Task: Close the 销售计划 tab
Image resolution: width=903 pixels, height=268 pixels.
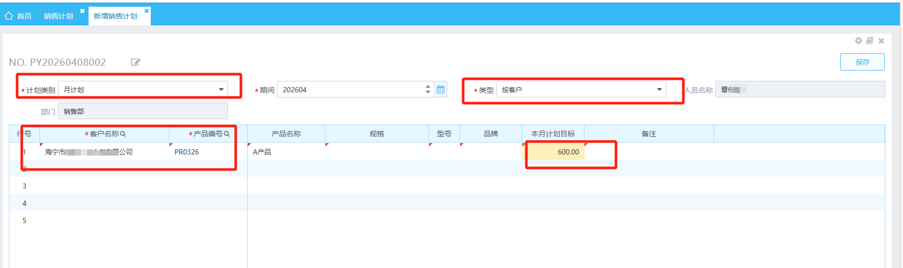Action: (82, 11)
